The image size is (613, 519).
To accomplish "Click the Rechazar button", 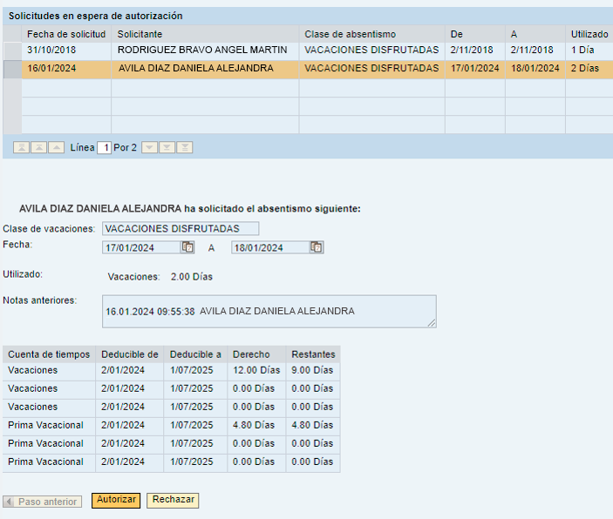I will 173,500.
